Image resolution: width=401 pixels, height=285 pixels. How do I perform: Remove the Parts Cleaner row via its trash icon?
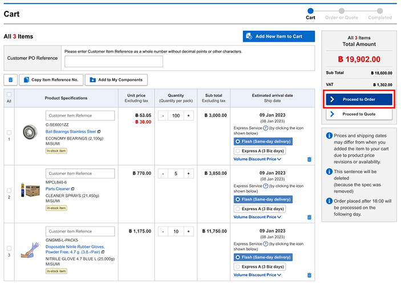(x=309, y=217)
